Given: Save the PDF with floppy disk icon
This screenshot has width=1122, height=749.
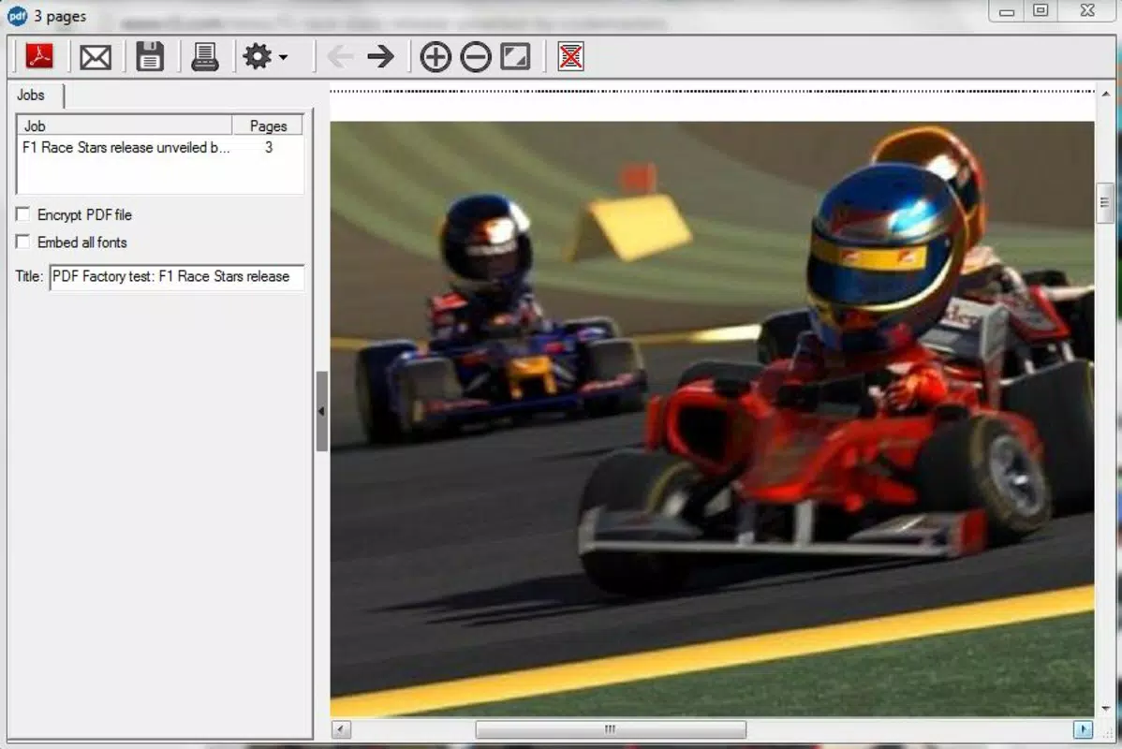Looking at the screenshot, I should [150, 56].
